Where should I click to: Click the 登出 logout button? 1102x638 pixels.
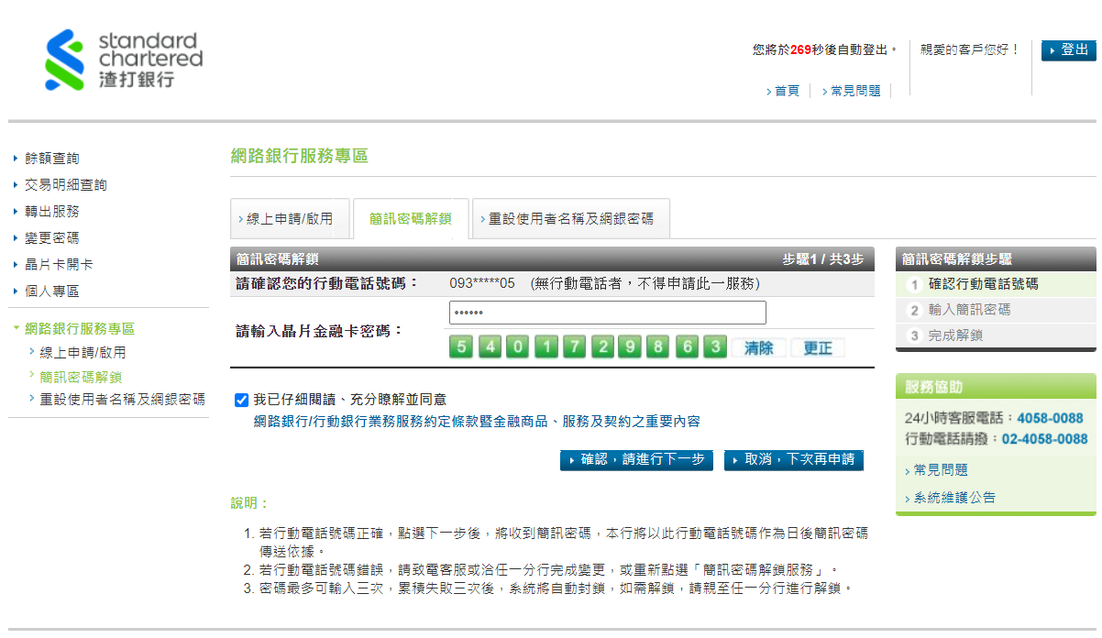coord(1069,50)
